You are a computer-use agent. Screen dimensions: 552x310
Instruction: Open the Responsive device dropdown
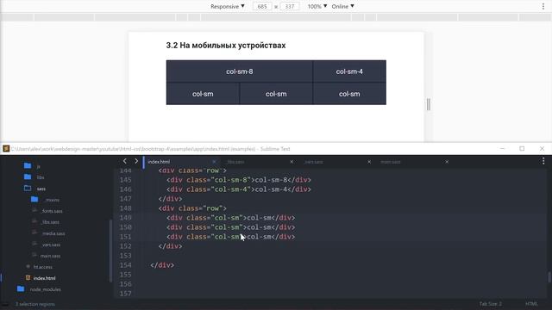[228, 6]
